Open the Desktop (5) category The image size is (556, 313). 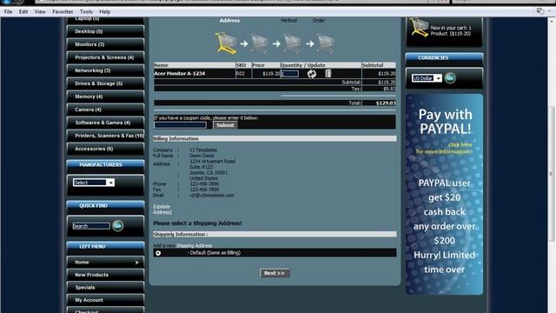105,31
